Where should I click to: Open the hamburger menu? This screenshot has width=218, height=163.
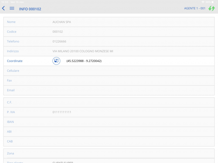[x=12, y=8]
